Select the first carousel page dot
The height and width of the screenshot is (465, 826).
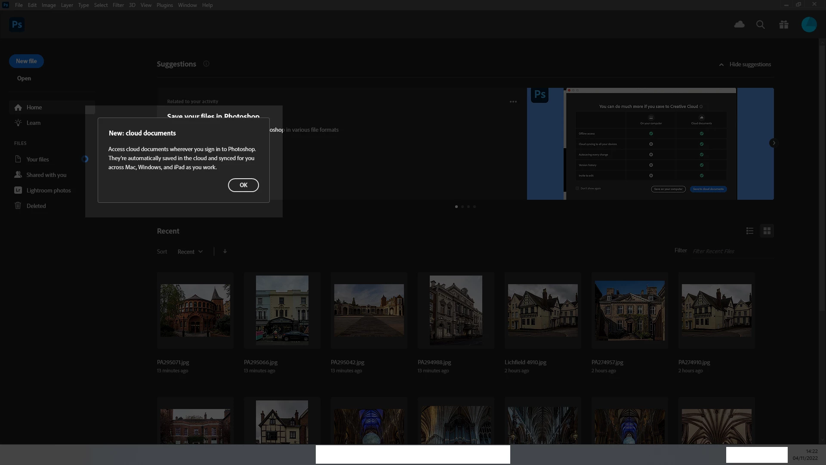tap(456, 207)
